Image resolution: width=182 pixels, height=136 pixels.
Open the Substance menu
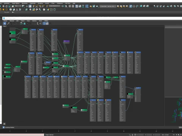point(60,3)
